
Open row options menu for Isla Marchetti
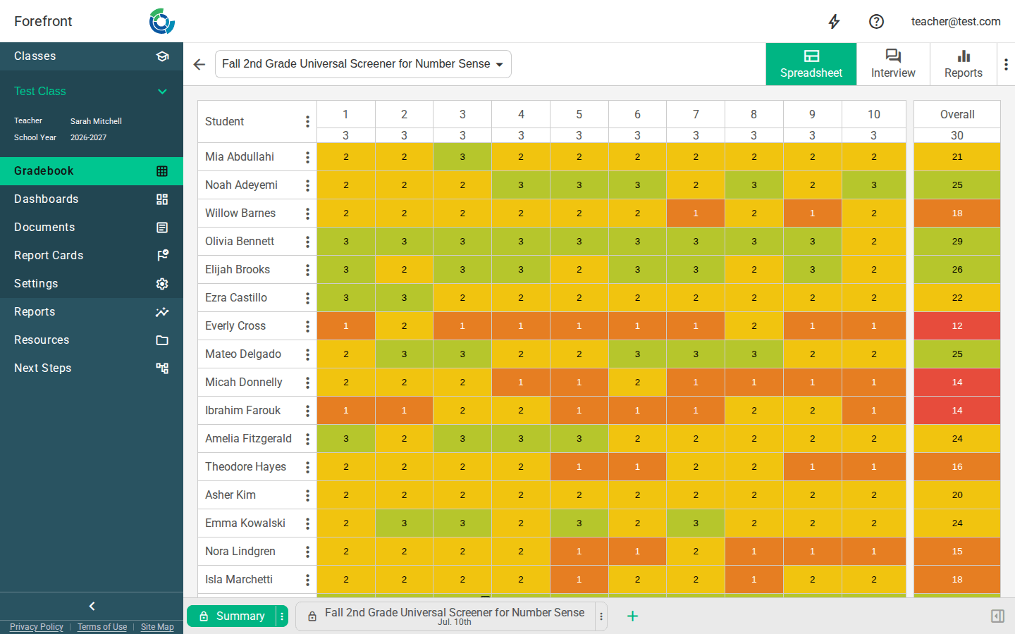coord(307,579)
